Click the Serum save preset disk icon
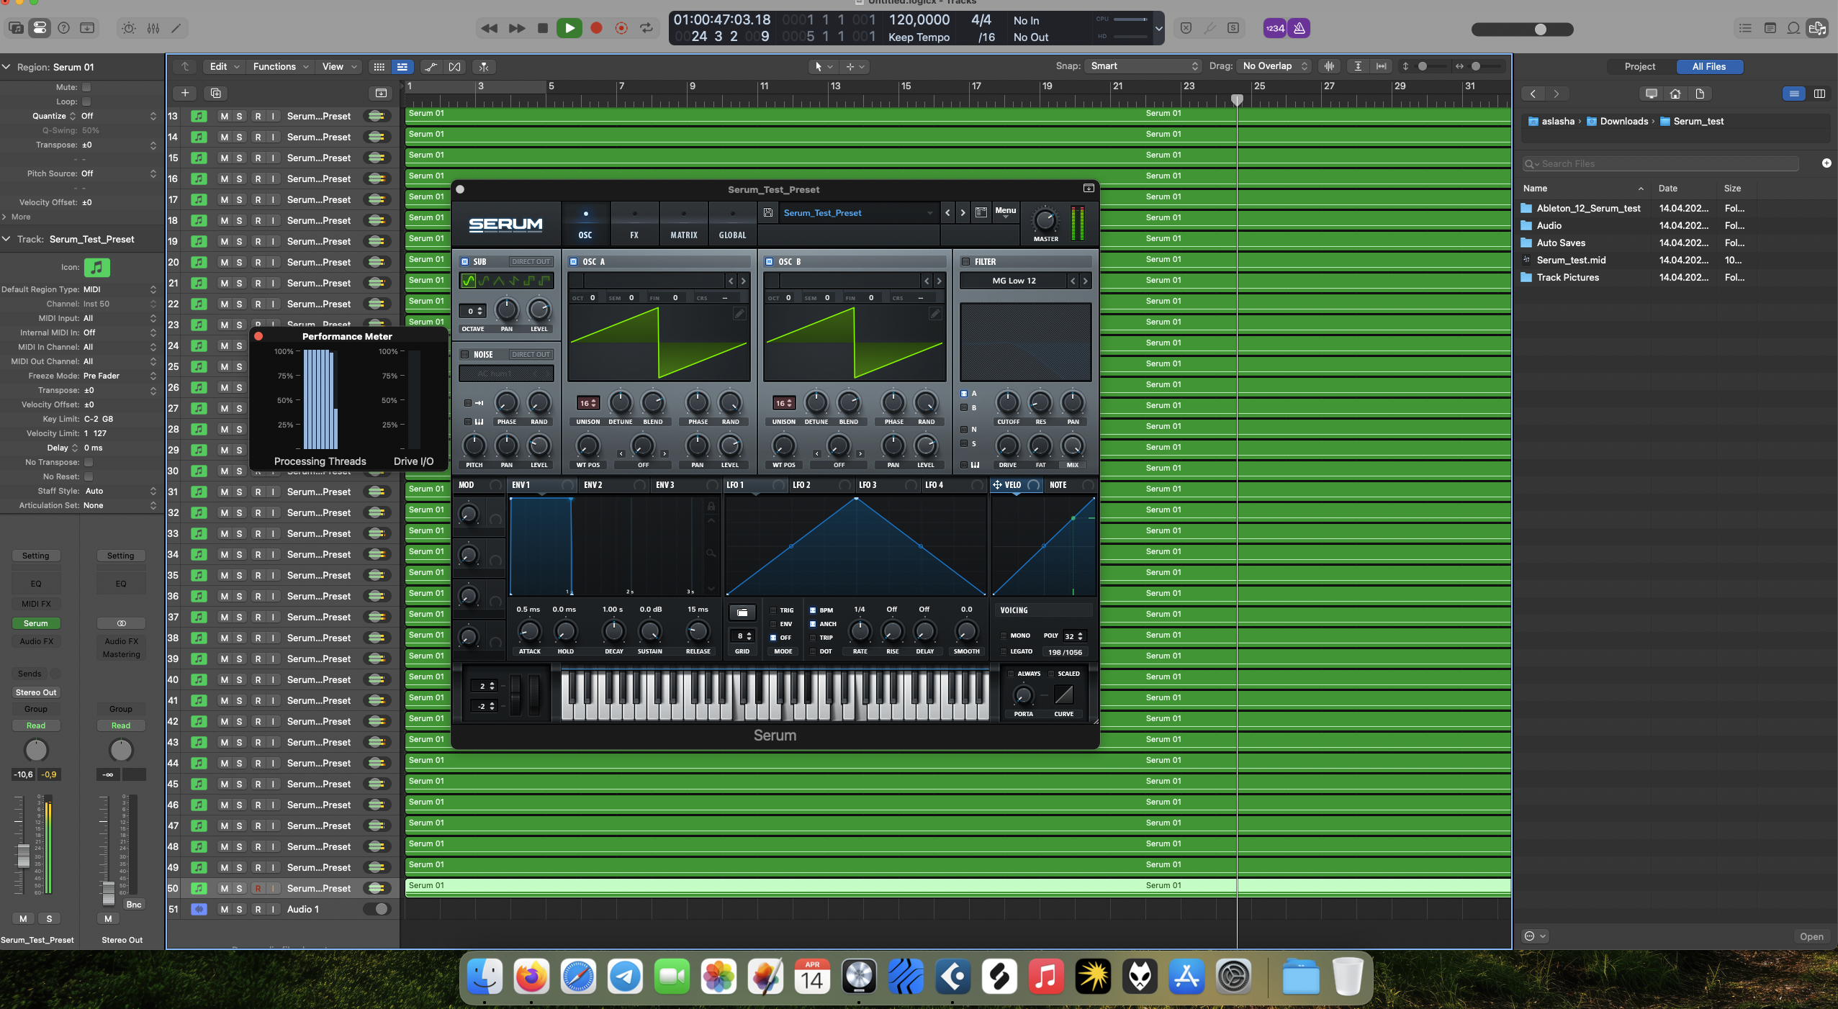This screenshot has height=1009, width=1838. (768, 212)
